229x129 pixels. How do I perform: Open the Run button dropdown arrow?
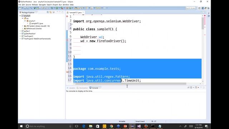pyautogui.click(x=59, y=8)
